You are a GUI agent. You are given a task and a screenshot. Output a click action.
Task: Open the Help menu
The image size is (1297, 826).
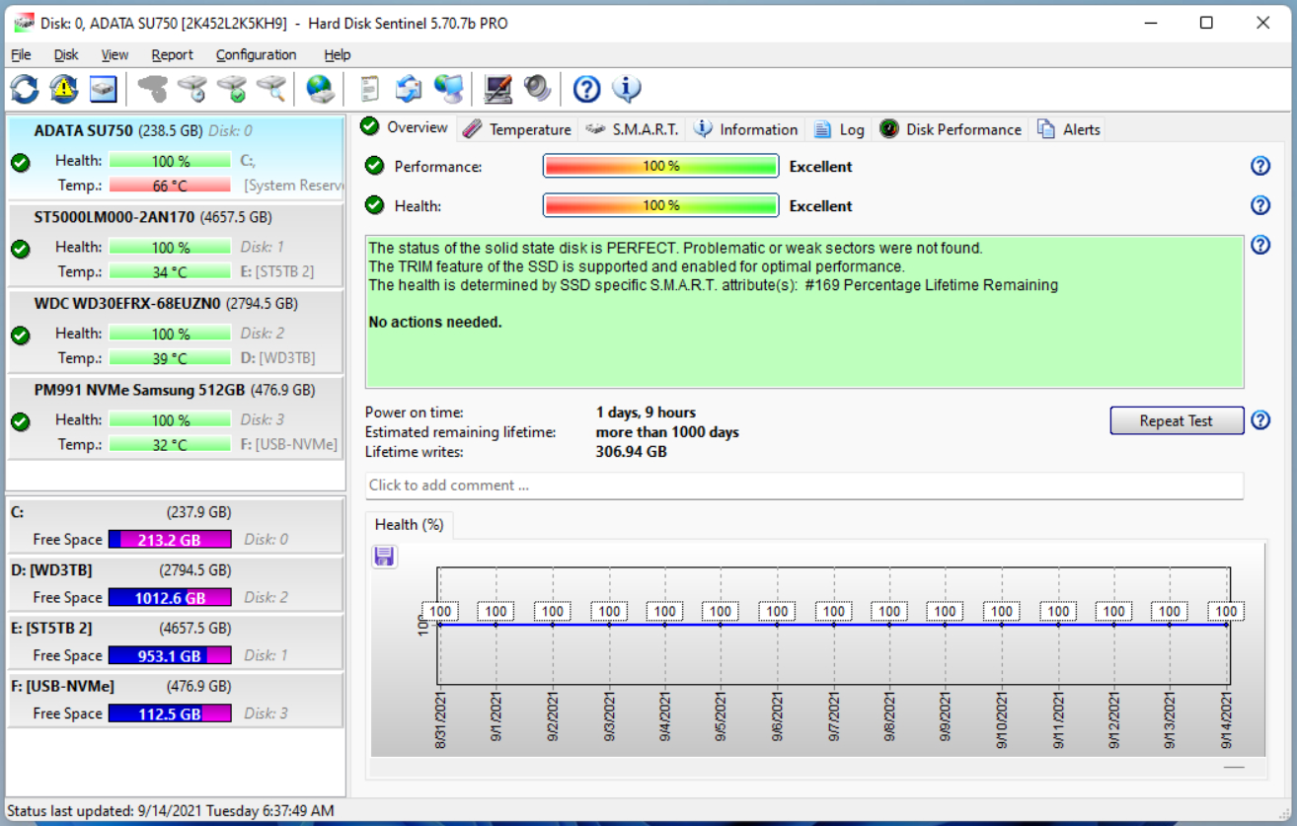[x=337, y=54]
